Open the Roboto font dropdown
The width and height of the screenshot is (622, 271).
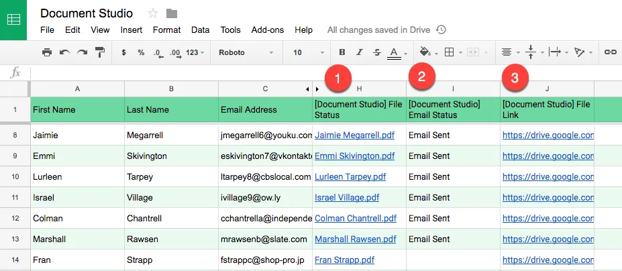point(246,52)
